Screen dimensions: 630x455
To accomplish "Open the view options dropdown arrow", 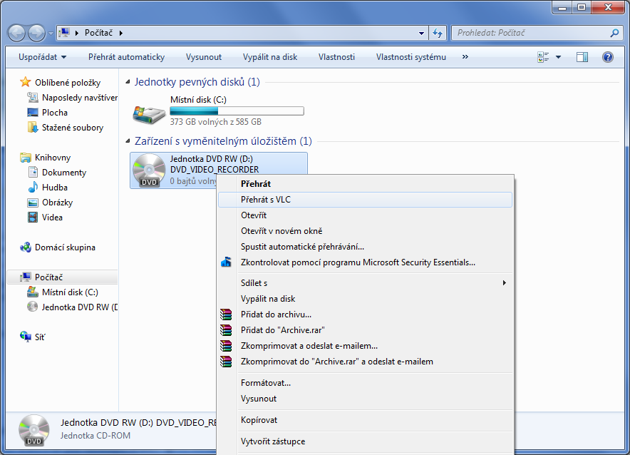I will (558, 57).
